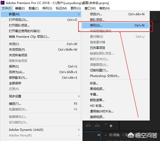This screenshot has width=160, height=141.
Task: Open the 剪辑(C) menu
Action: [34, 8]
